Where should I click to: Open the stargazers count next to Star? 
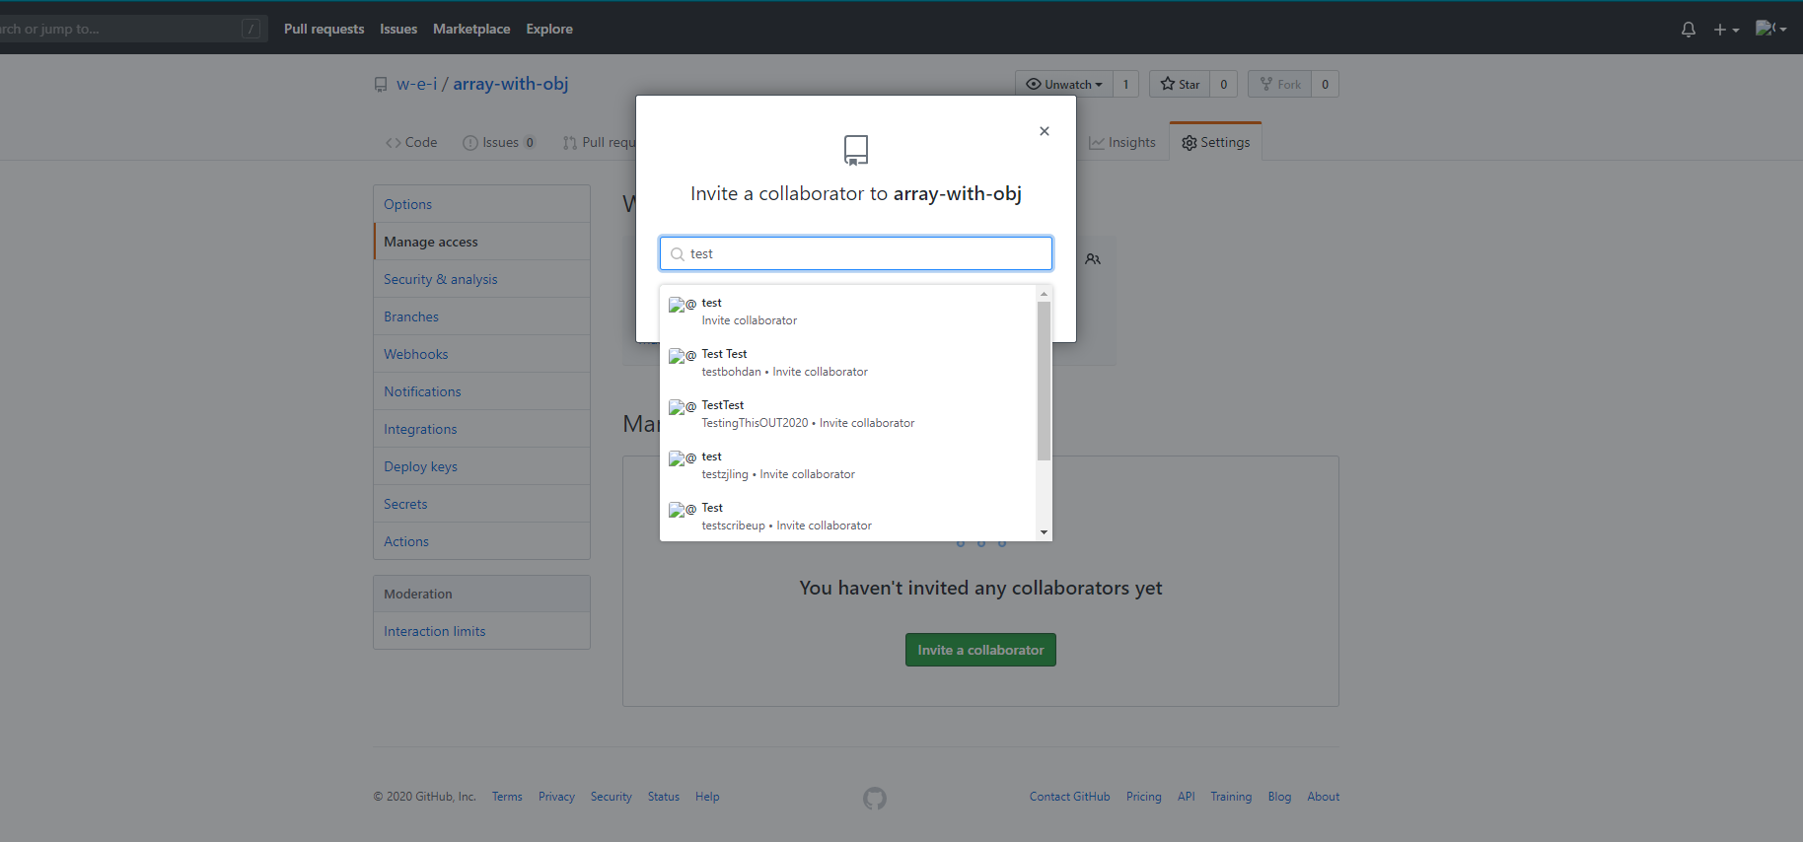(1223, 84)
